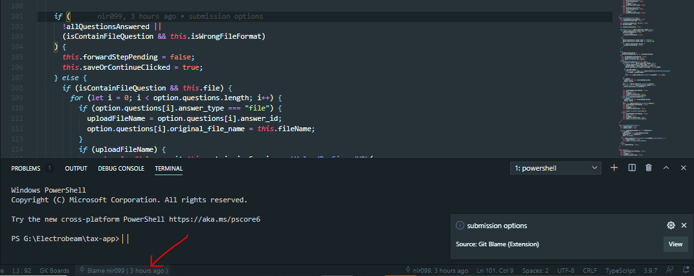Click the 'for (let i = 0' loop line

(x=176, y=98)
